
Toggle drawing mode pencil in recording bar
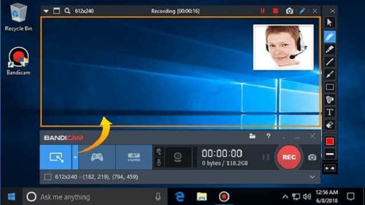[x=302, y=11]
